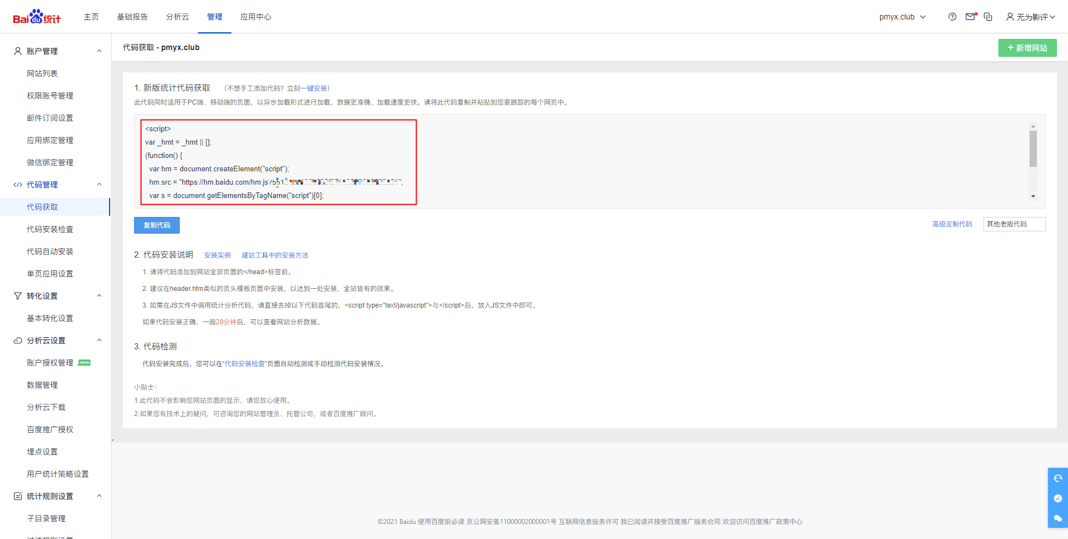
Task: Click the 新增网站 button
Action: click(1027, 48)
